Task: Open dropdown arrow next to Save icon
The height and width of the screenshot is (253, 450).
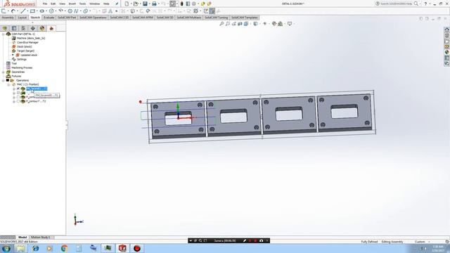Action: [x=149, y=4]
